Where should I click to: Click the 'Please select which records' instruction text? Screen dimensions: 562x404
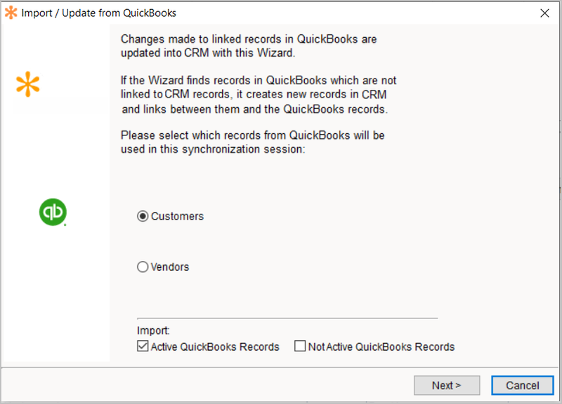(x=252, y=142)
